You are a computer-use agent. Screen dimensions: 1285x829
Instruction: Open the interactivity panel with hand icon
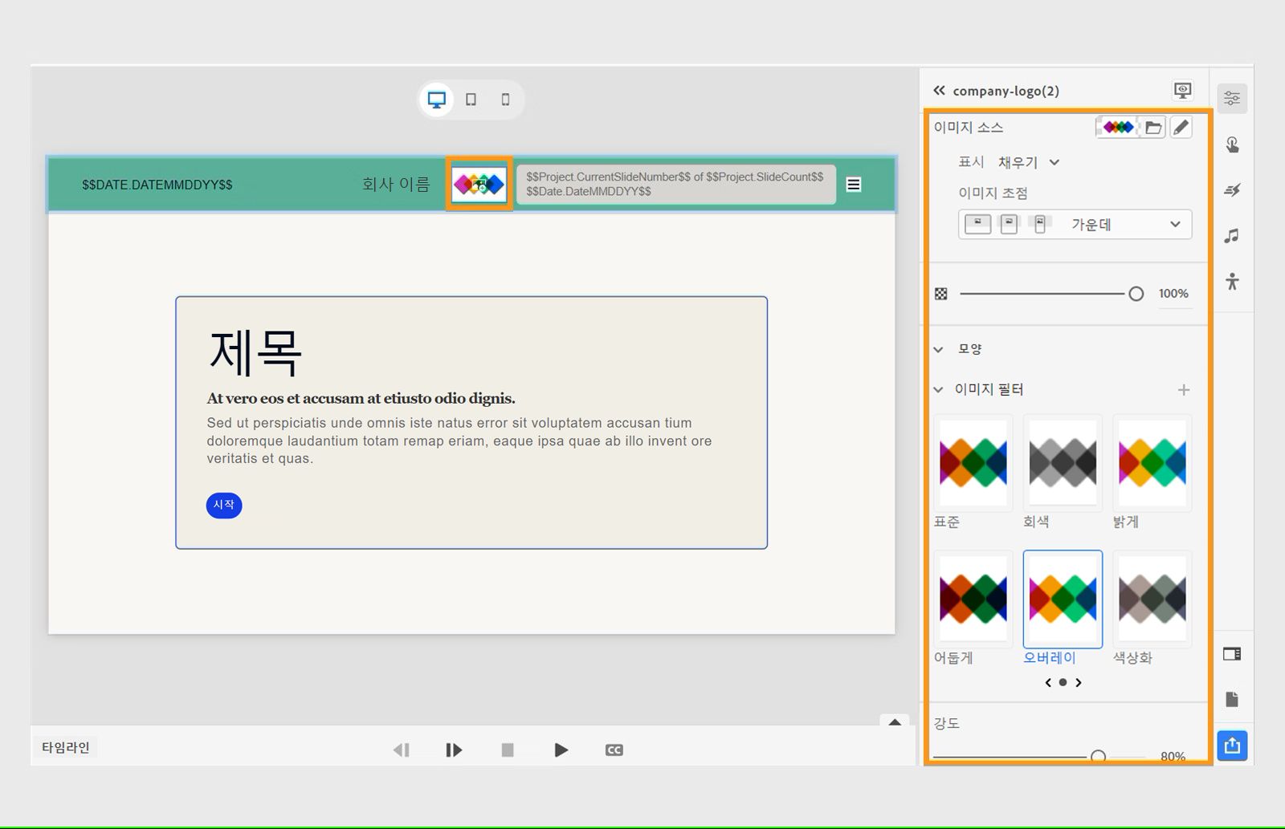coord(1233,144)
